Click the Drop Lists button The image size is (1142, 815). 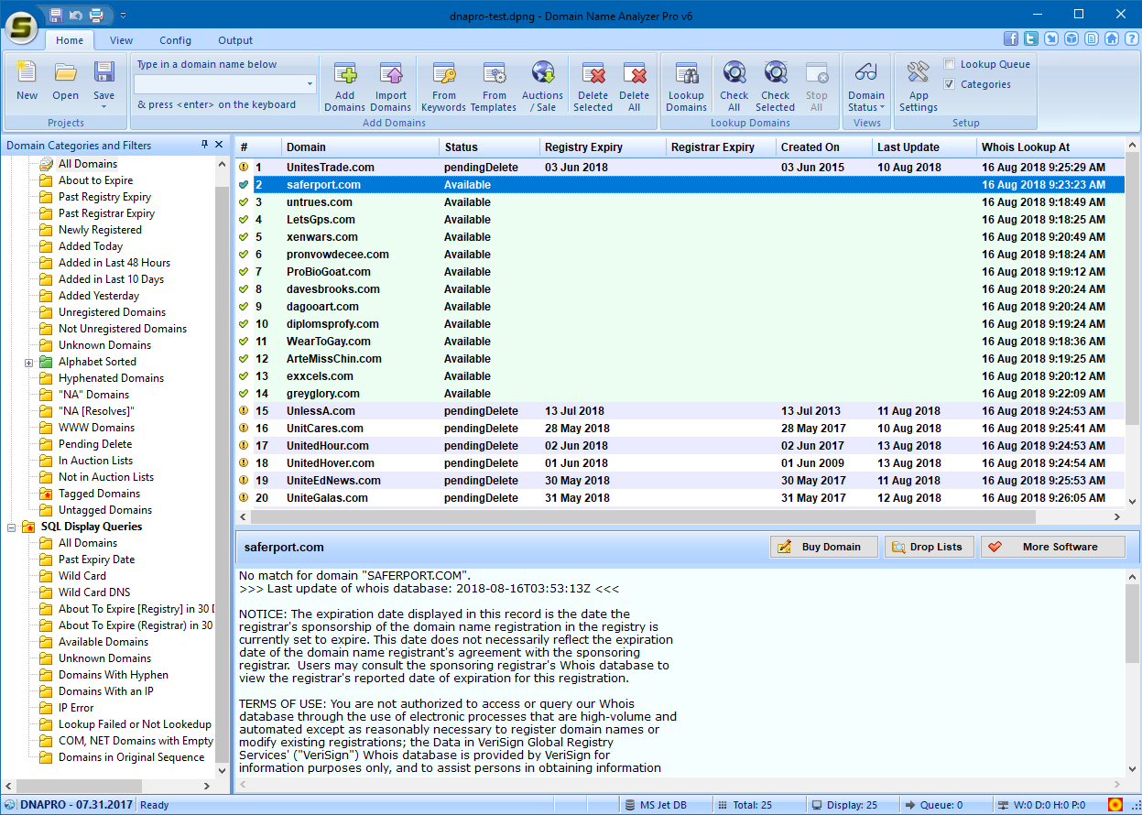930,547
